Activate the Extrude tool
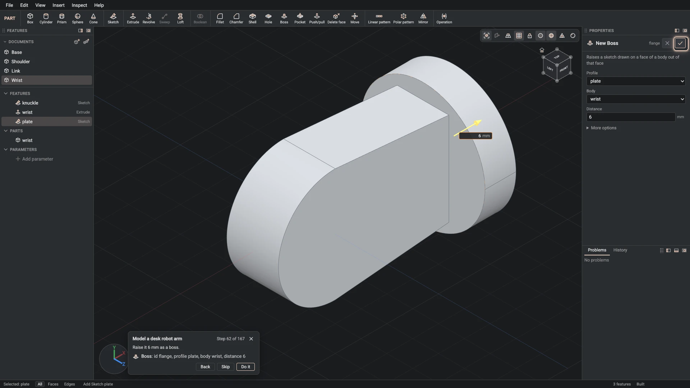 tap(133, 18)
